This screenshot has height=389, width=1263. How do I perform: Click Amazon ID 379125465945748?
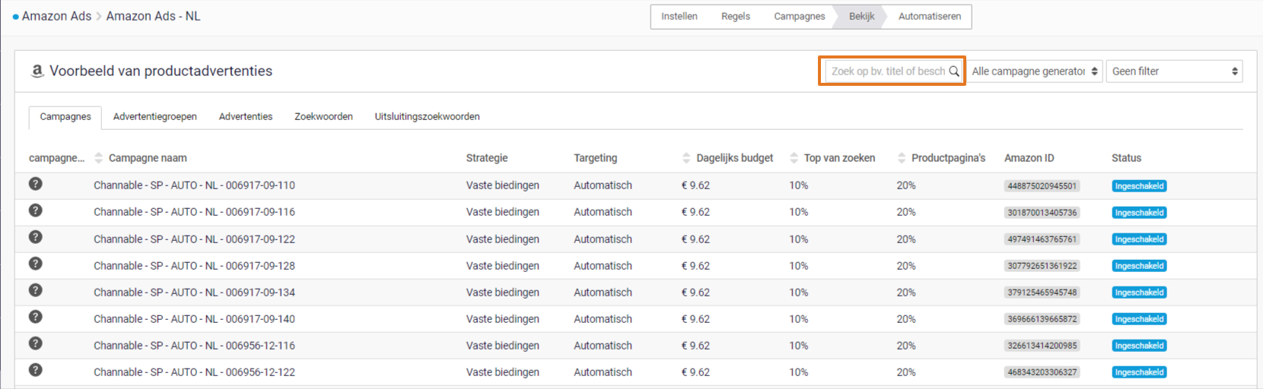click(x=1042, y=293)
